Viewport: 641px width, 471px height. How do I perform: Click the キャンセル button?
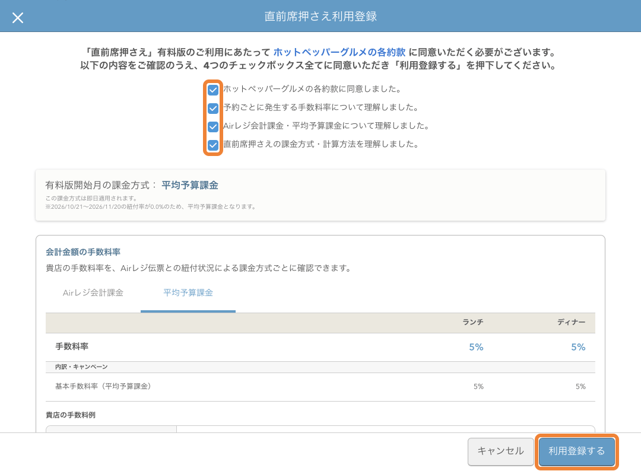pyautogui.click(x=501, y=451)
